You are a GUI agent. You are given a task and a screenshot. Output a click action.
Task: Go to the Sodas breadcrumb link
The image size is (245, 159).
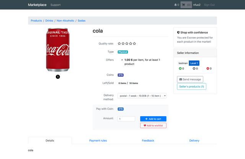coord(82,21)
